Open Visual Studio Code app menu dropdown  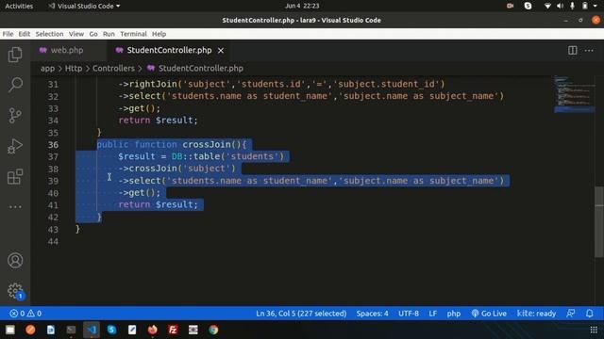[x=84, y=6]
